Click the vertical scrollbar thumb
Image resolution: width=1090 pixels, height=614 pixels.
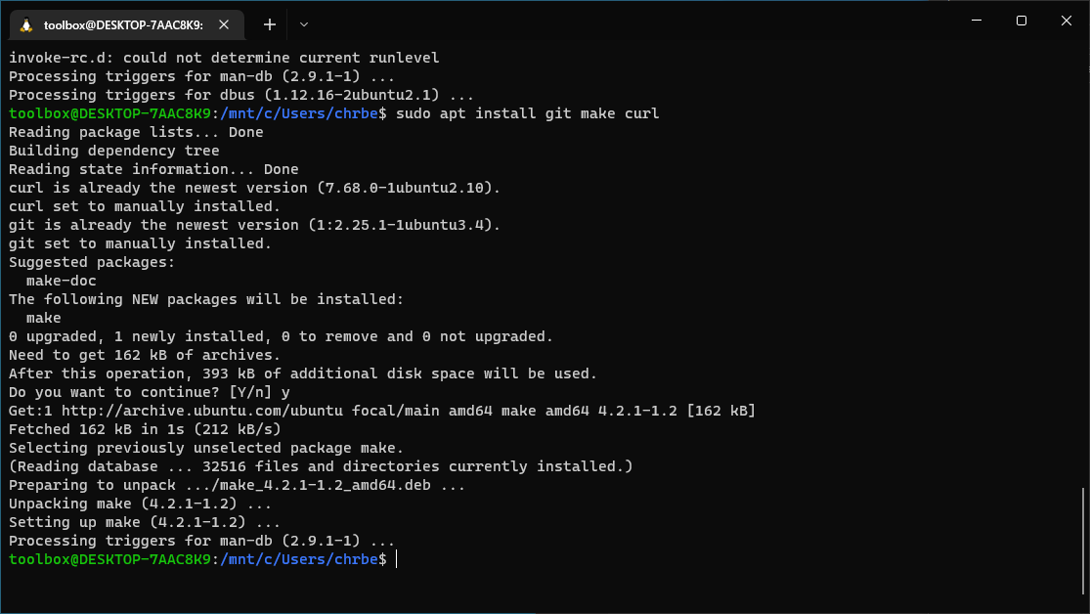click(1083, 543)
